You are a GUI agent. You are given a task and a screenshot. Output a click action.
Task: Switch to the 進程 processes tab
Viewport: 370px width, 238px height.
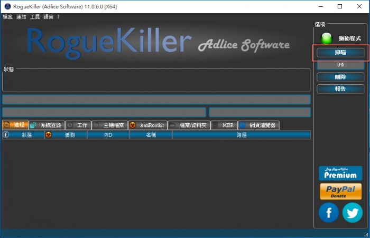click(15, 125)
